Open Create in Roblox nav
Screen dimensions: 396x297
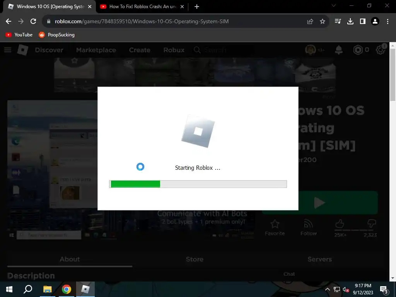tap(140, 50)
